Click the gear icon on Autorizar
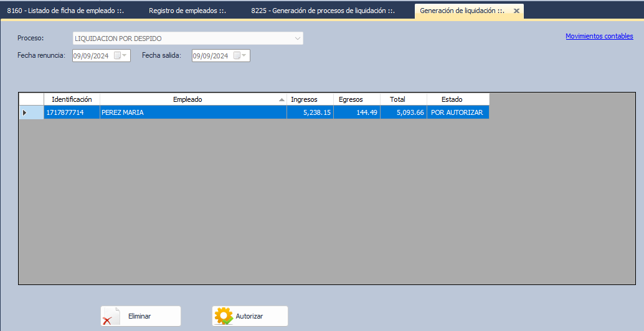Image resolution: width=644 pixels, height=331 pixels. pos(224,316)
